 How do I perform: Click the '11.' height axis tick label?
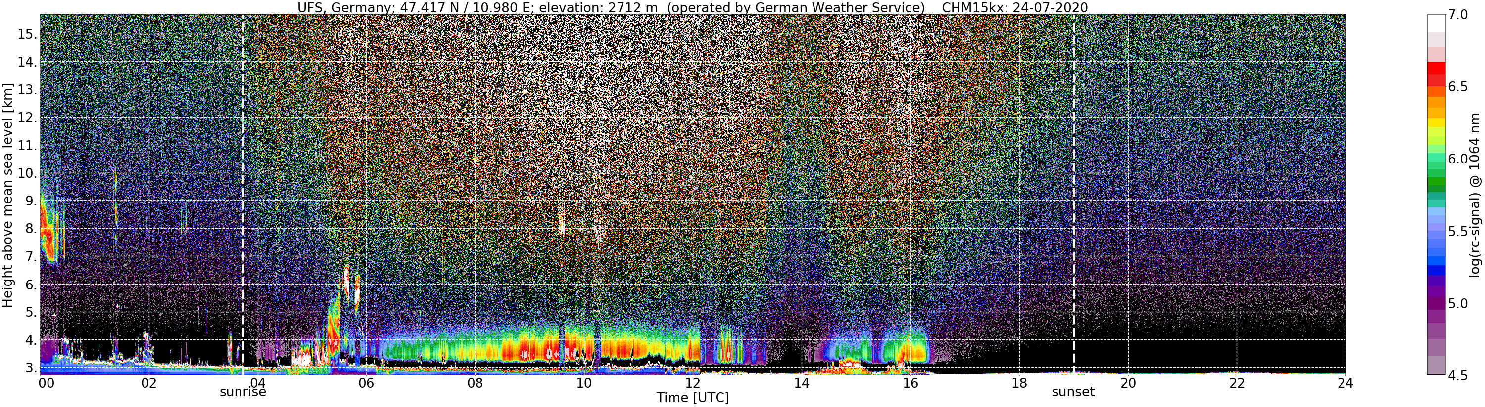(27, 146)
